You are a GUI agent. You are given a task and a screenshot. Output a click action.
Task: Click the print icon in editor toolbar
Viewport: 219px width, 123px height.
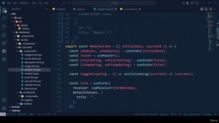[202, 9]
